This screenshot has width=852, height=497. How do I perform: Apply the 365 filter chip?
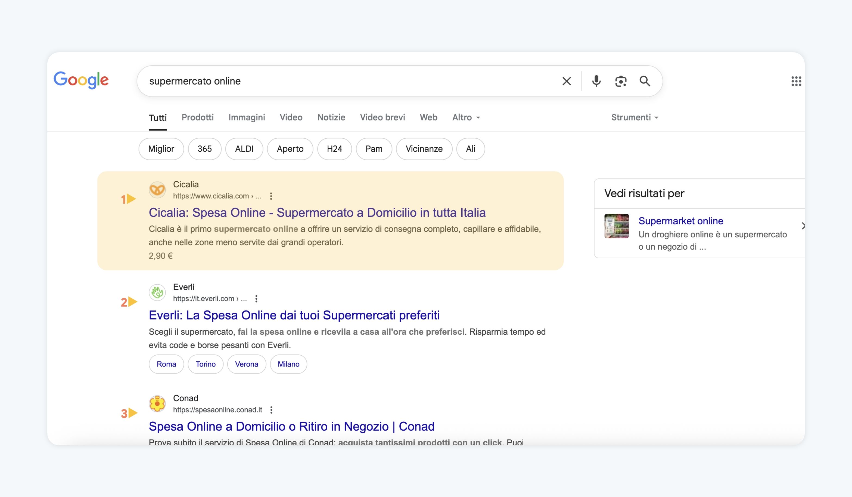204,149
